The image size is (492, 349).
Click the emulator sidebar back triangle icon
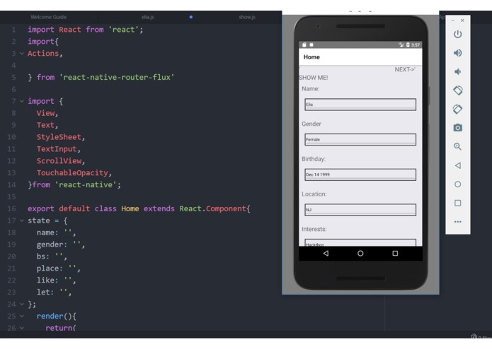457,165
